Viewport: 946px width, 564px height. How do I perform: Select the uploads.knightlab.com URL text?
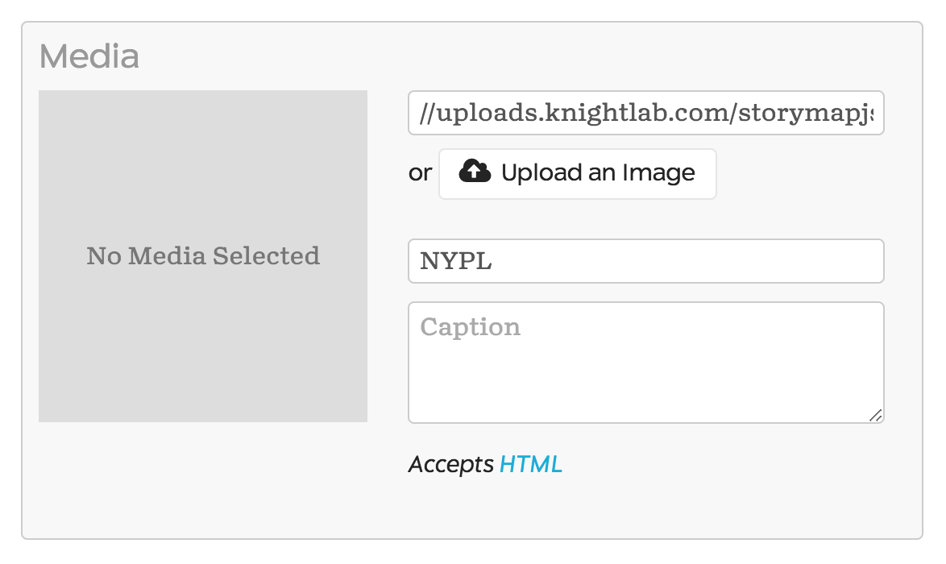645,114
